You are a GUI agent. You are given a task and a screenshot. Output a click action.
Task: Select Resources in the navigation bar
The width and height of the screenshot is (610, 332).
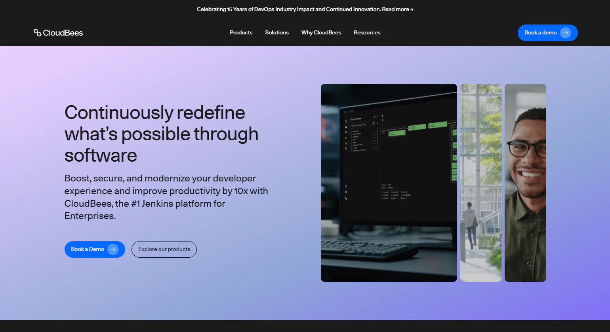367,33
